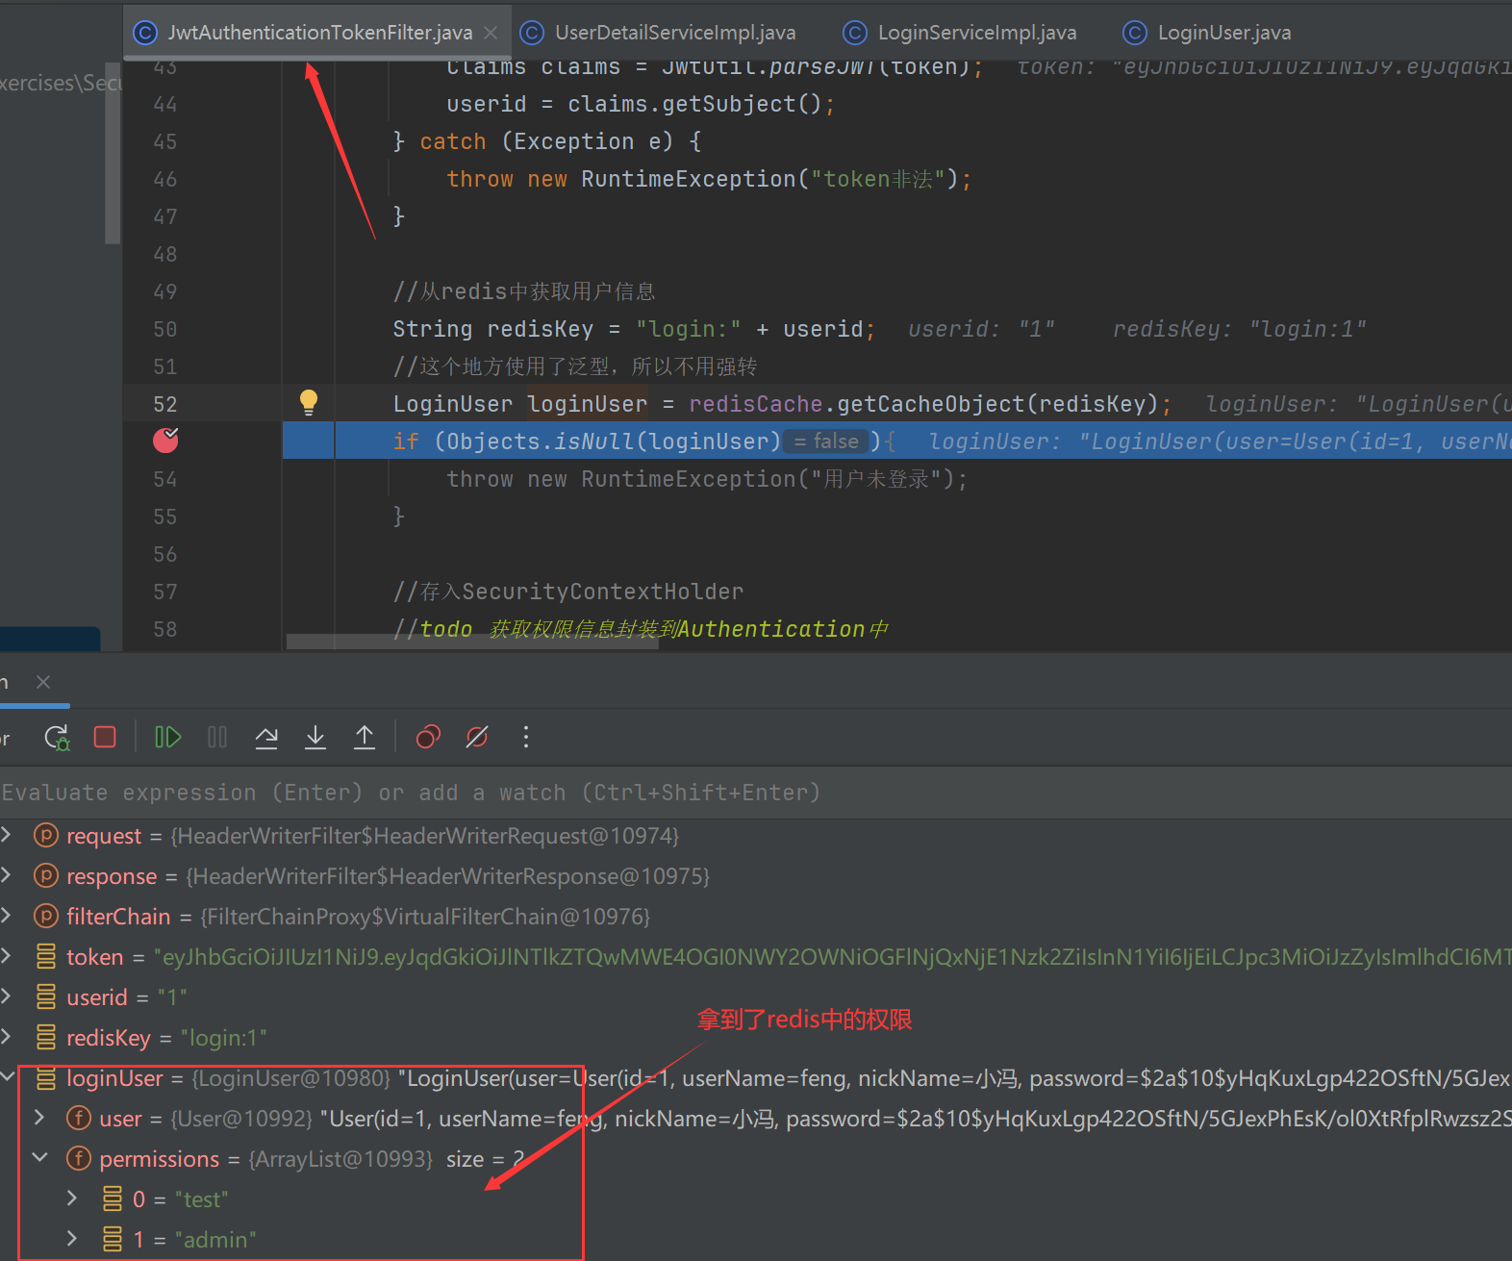Switch to JwtAuthenticationTokenFilter.java tab

click(319, 33)
